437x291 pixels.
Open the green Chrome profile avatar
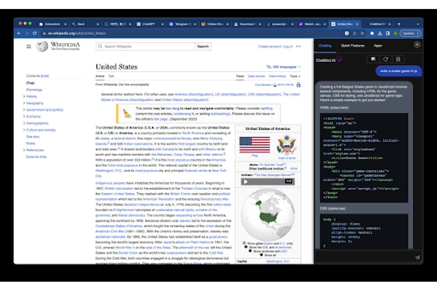(x=395, y=33)
